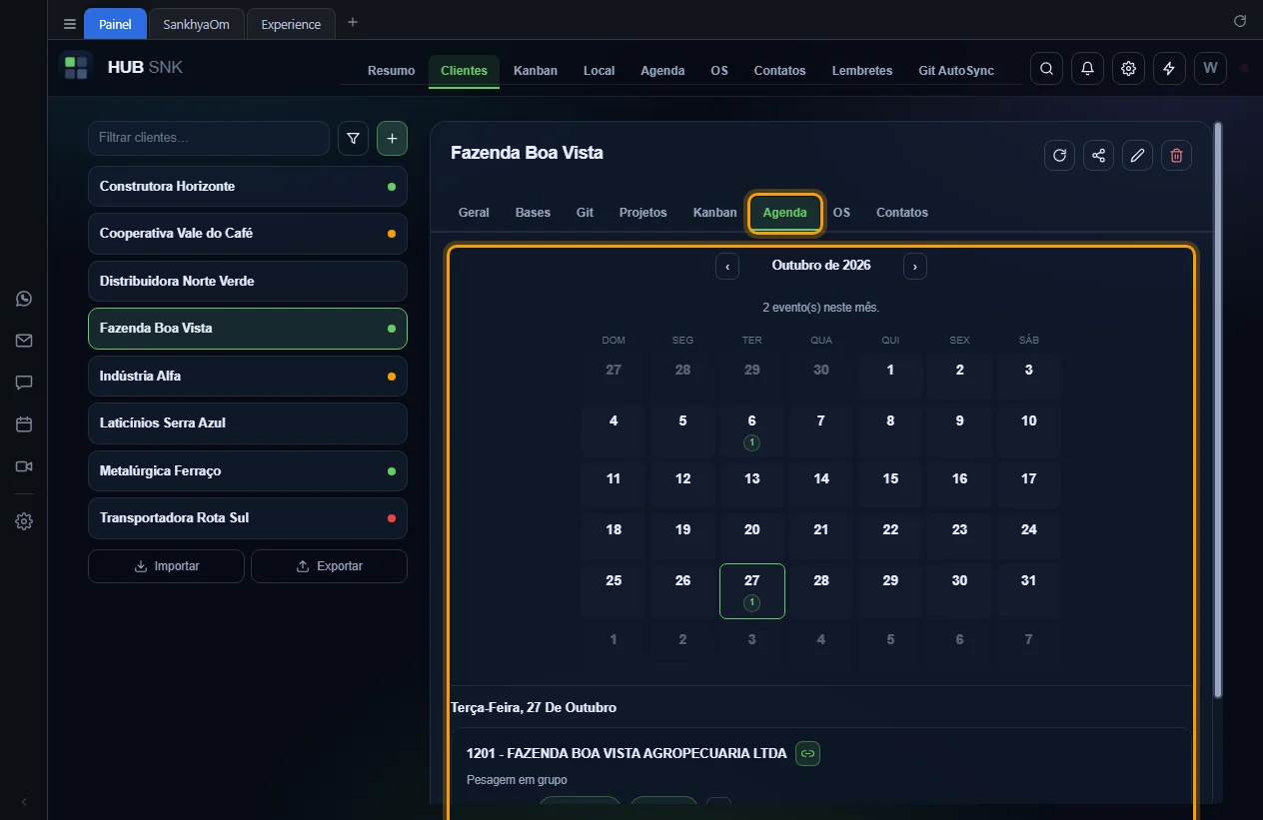
Task: Click the lightning bolt icon in header
Action: [1169, 69]
